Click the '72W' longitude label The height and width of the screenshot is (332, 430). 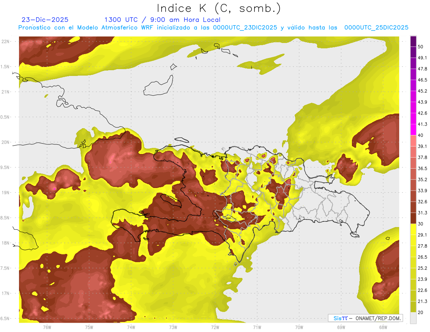coord(215,327)
